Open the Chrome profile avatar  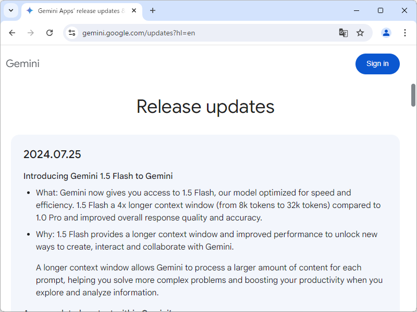[x=386, y=33]
